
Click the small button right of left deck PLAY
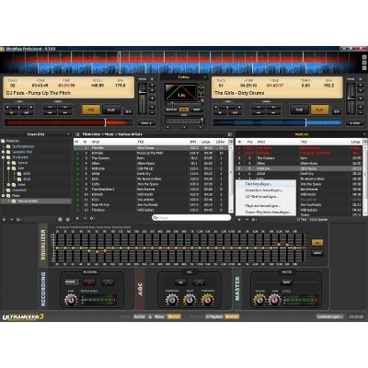click(128, 111)
